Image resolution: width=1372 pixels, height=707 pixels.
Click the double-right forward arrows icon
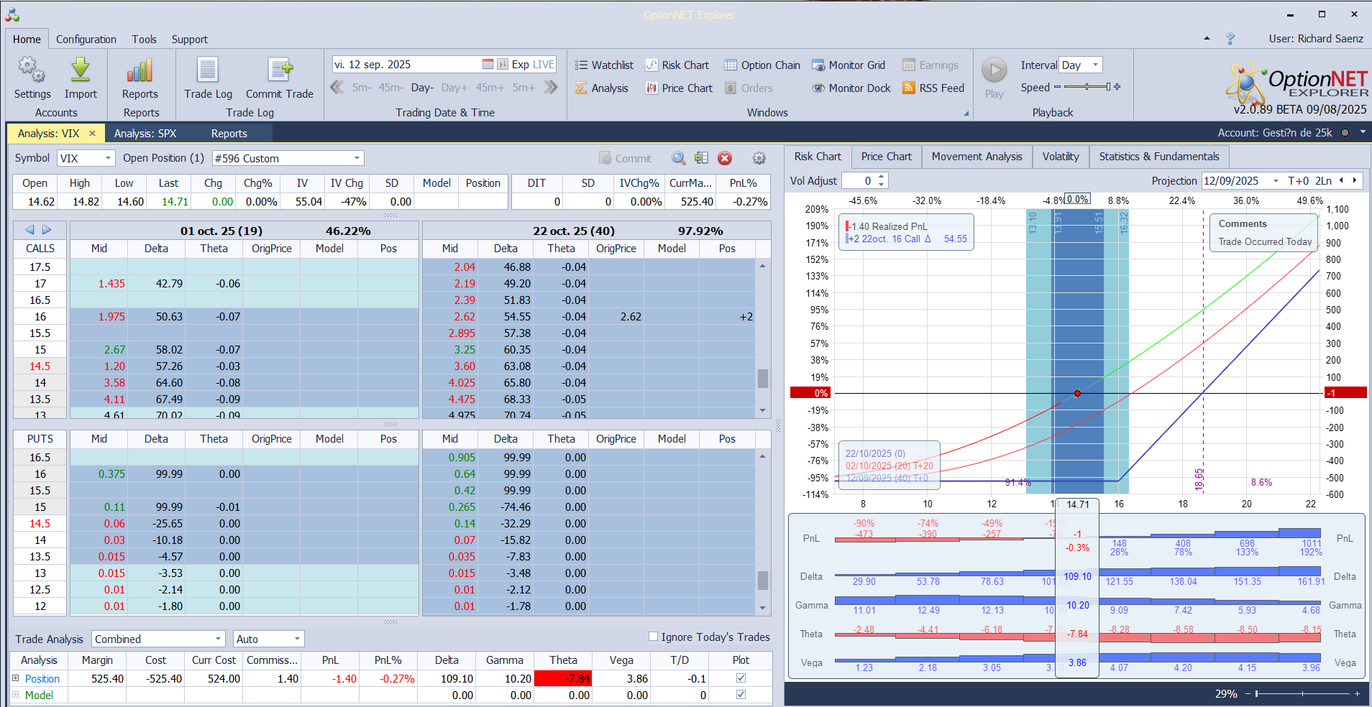551,88
